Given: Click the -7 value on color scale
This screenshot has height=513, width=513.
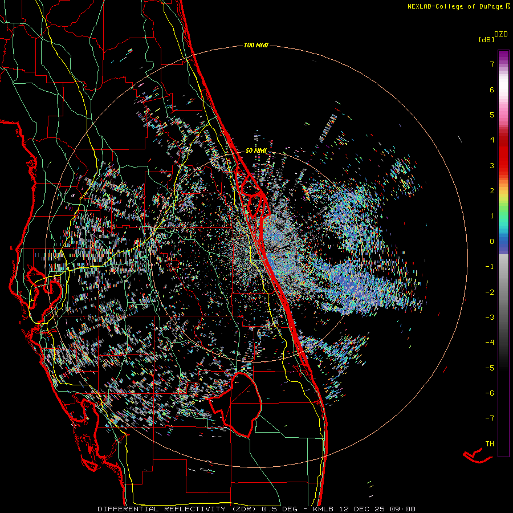Looking at the screenshot, I should tap(490, 418).
